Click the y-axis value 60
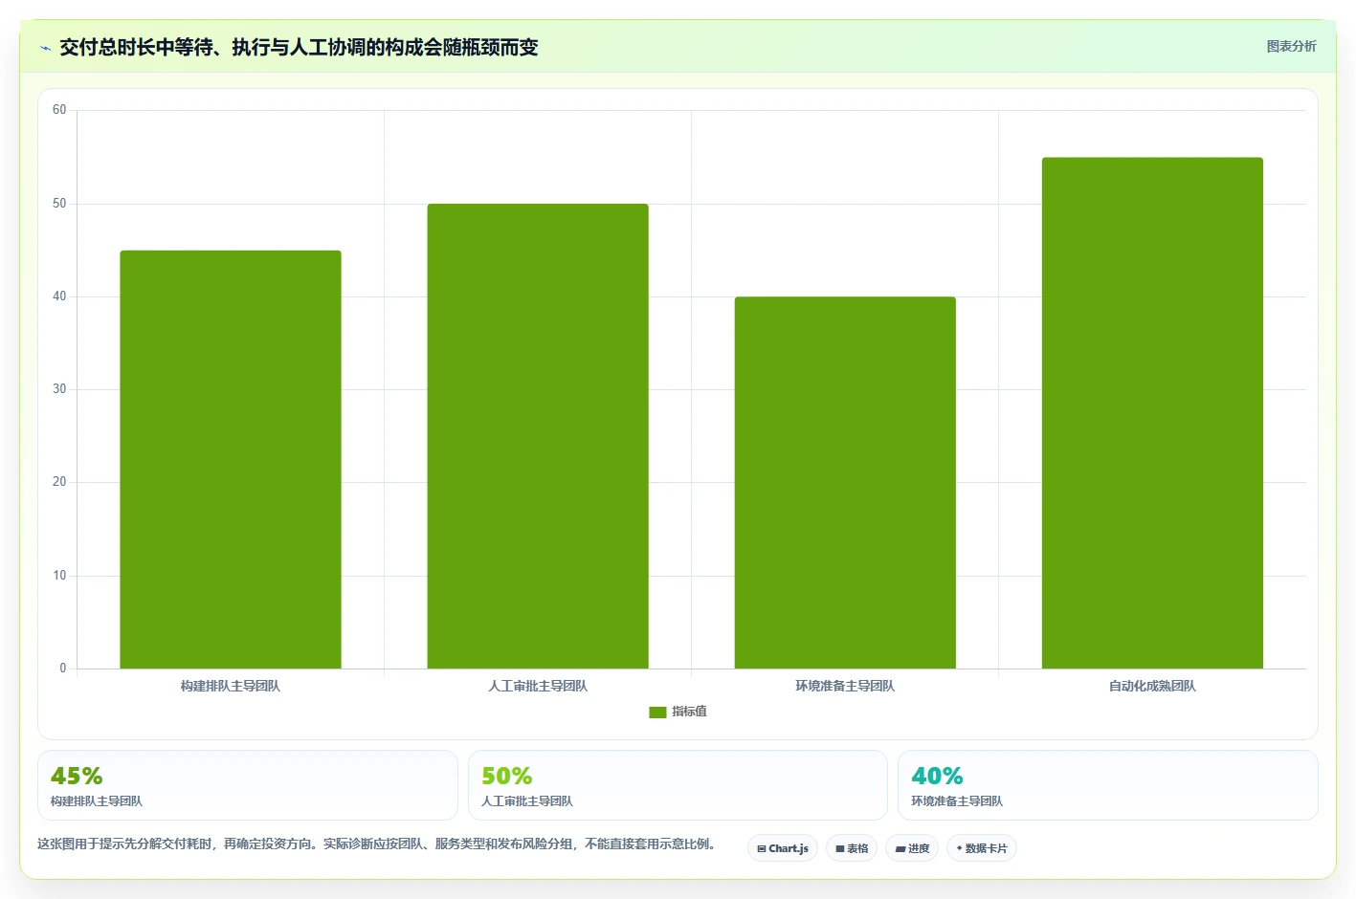1356x899 pixels. pyautogui.click(x=59, y=110)
